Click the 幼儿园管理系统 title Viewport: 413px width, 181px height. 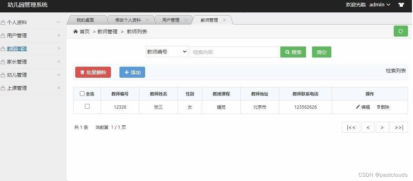tap(28, 5)
